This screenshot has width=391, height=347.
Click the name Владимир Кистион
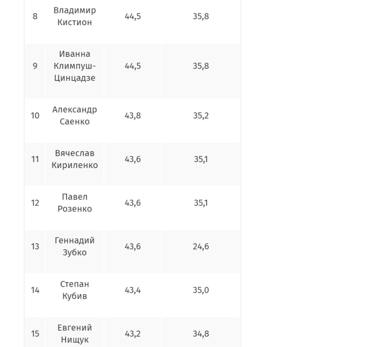tap(75, 17)
